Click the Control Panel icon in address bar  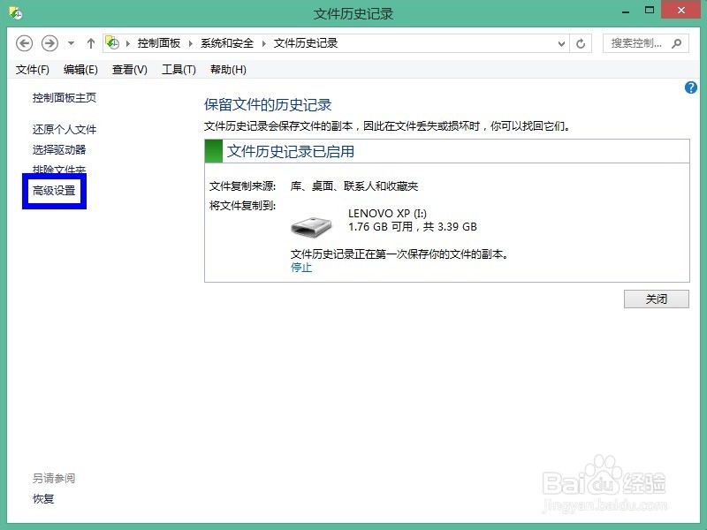pyautogui.click(x=112, y=42)
